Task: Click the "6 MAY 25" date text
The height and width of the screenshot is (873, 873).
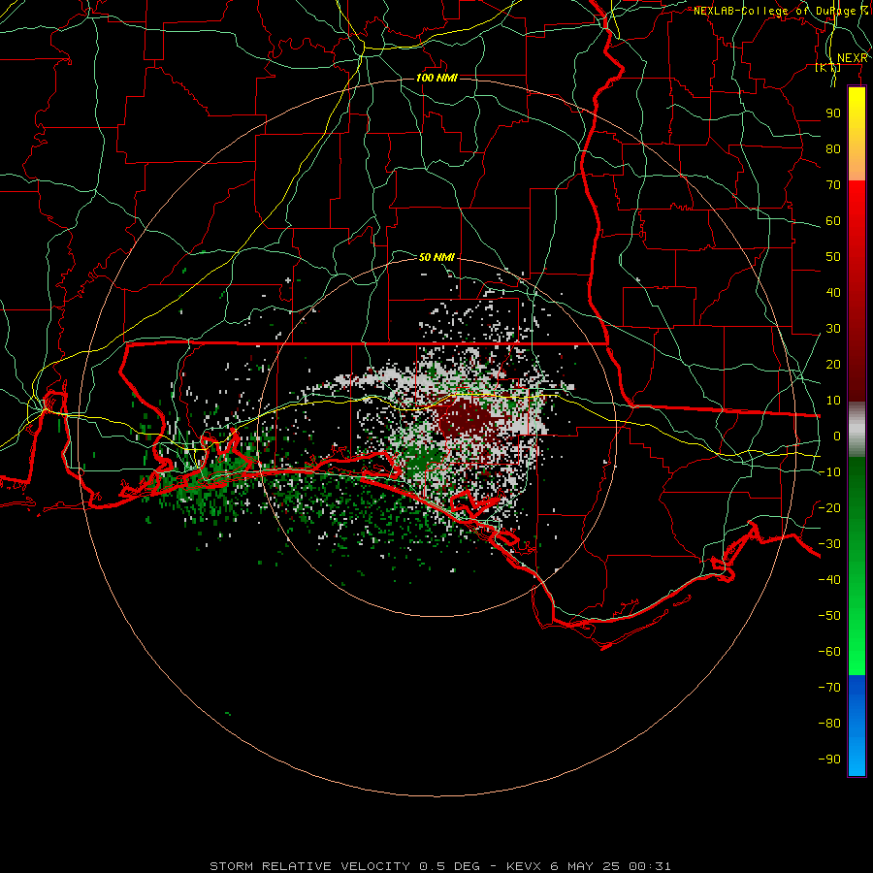Action: tap(585, 866)
